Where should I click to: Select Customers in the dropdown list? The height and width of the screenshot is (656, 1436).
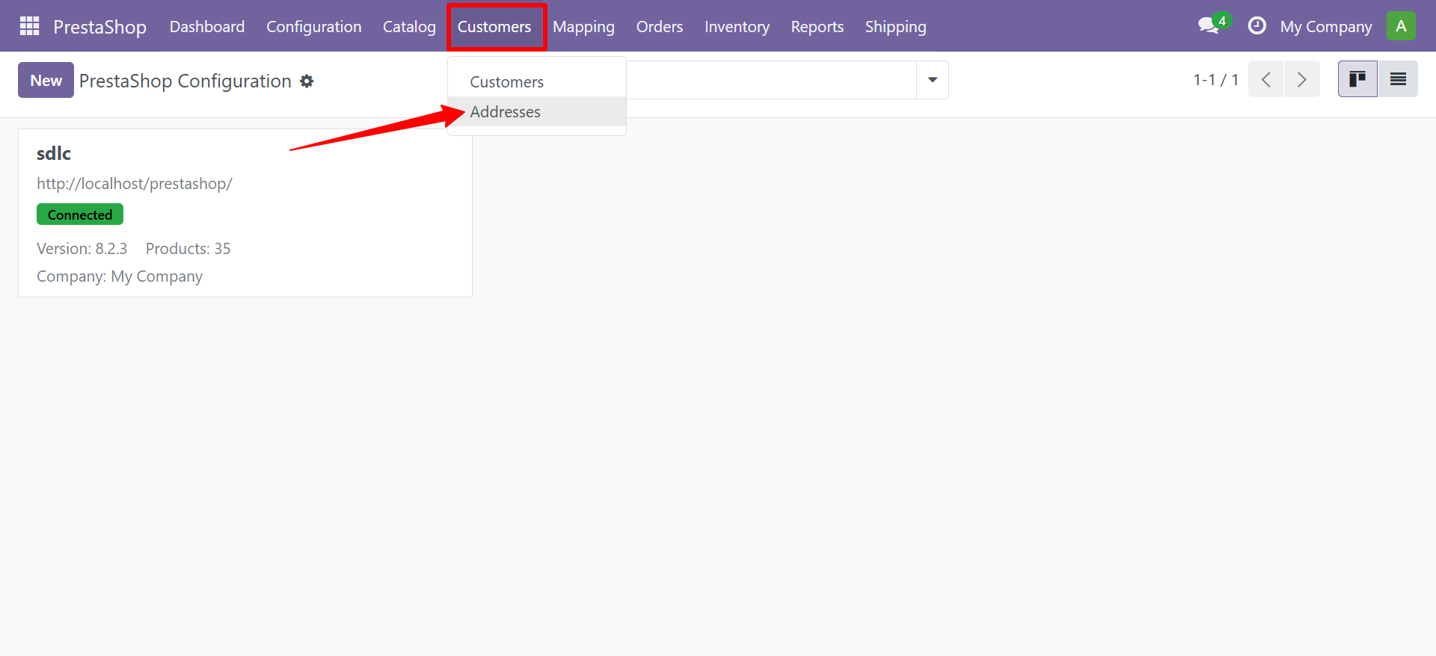click(x=536, y=82)
